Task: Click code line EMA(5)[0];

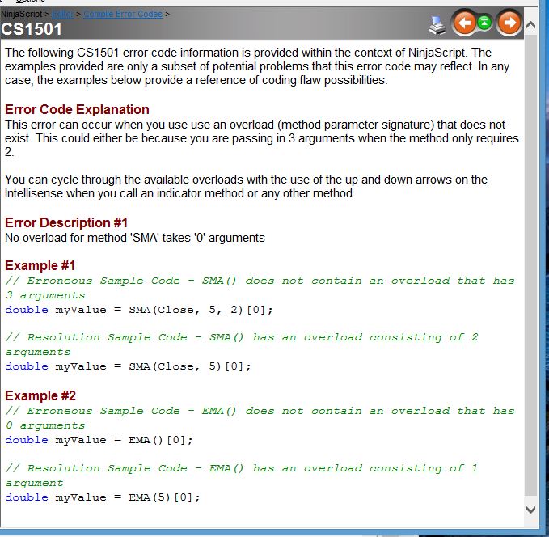Action: tap(103, 497)
